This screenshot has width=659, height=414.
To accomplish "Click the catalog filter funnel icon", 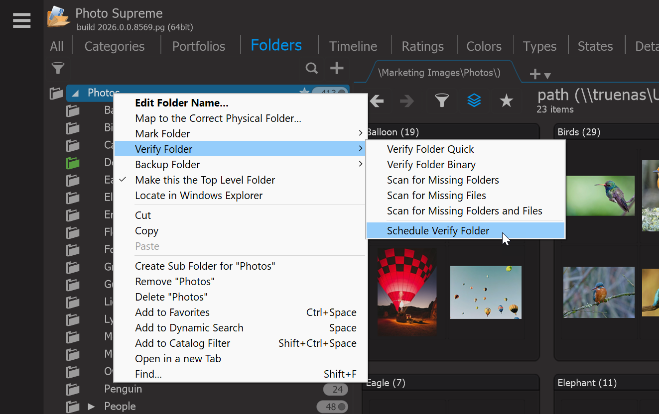I will 58,68.
